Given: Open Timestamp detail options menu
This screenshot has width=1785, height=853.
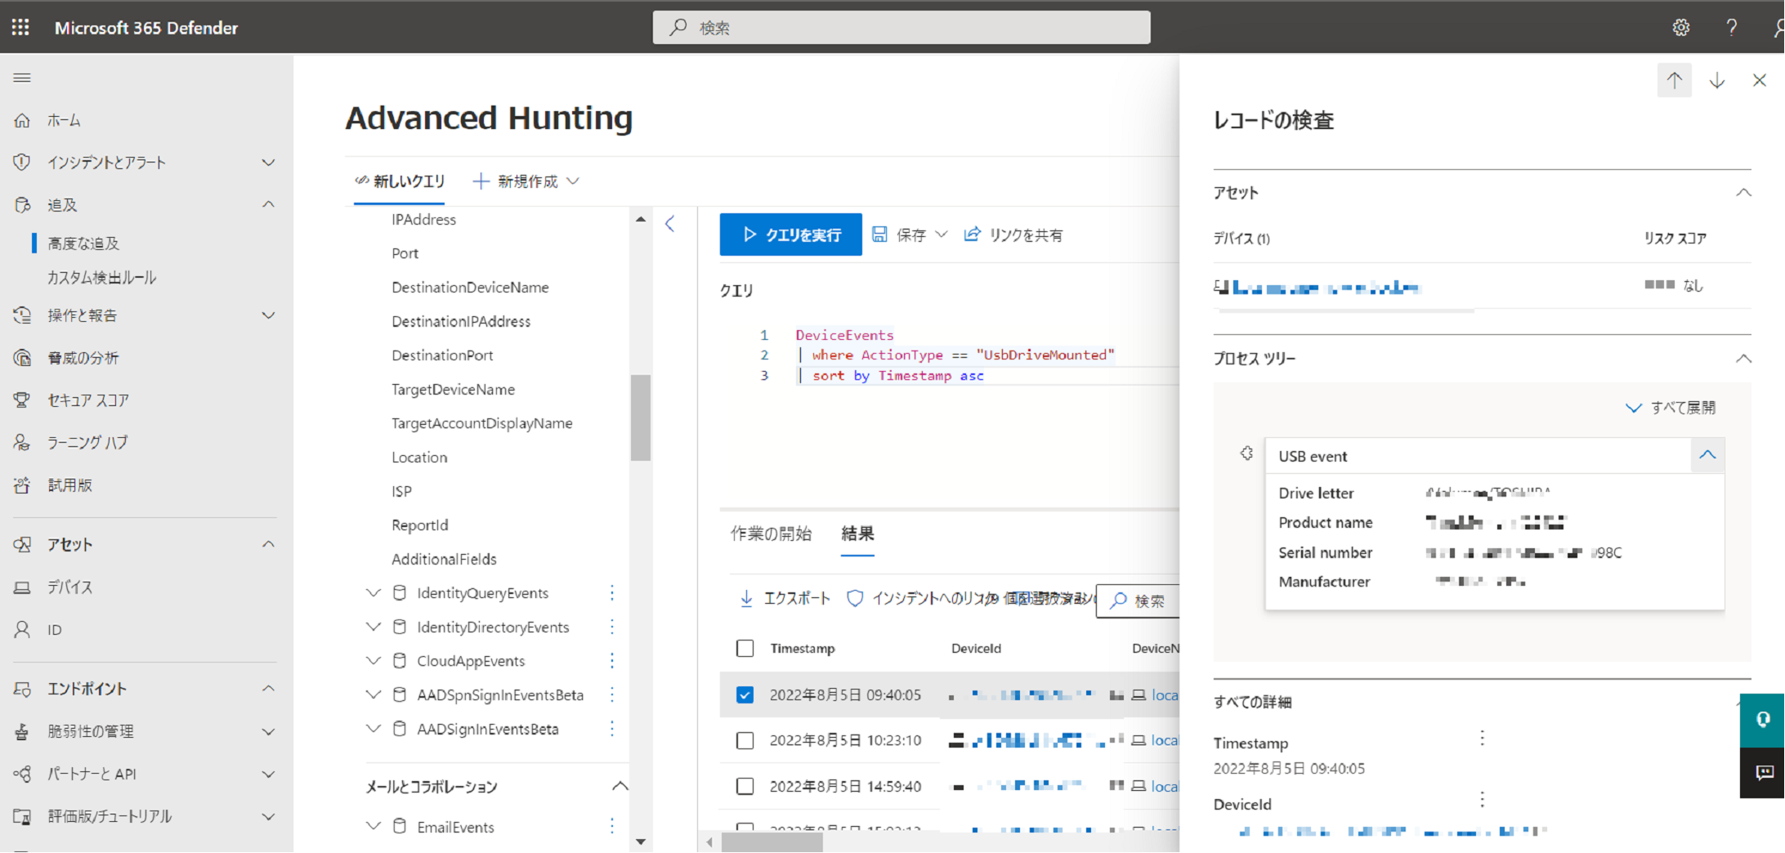Looking at the screenshot, I should [1482, 738].
